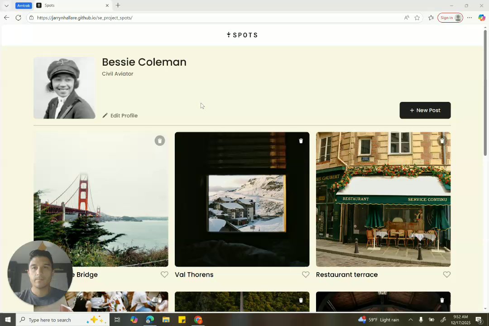
Task: Open the Windows Start menu
Action: 8,320
